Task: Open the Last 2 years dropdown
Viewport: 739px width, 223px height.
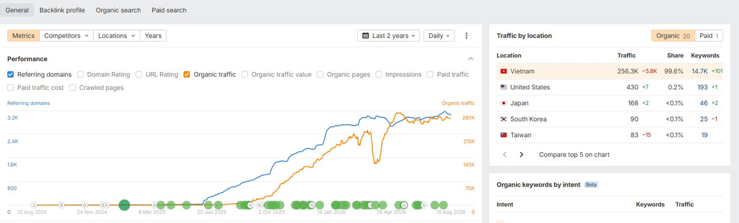Action: [389, 36]
